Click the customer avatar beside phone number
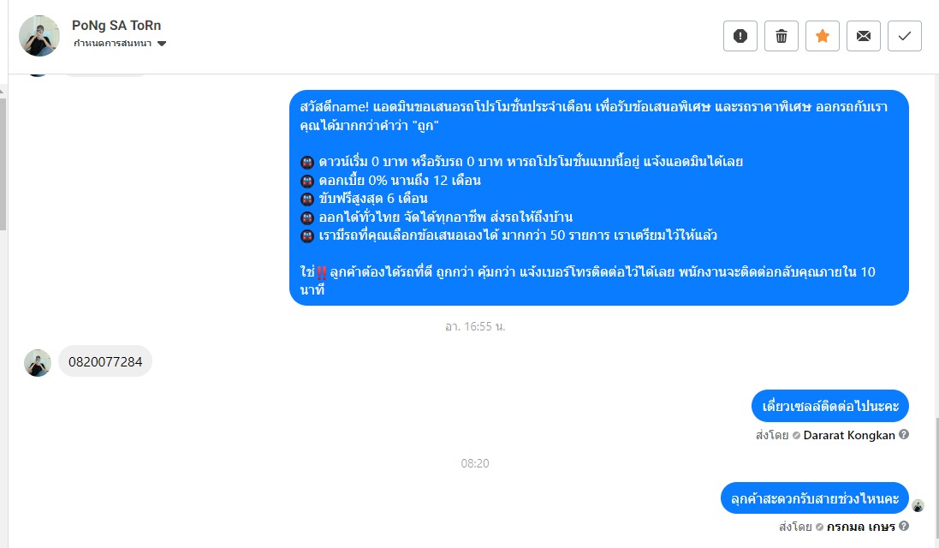This screenshot has height=548, width=939. point(37,363)
